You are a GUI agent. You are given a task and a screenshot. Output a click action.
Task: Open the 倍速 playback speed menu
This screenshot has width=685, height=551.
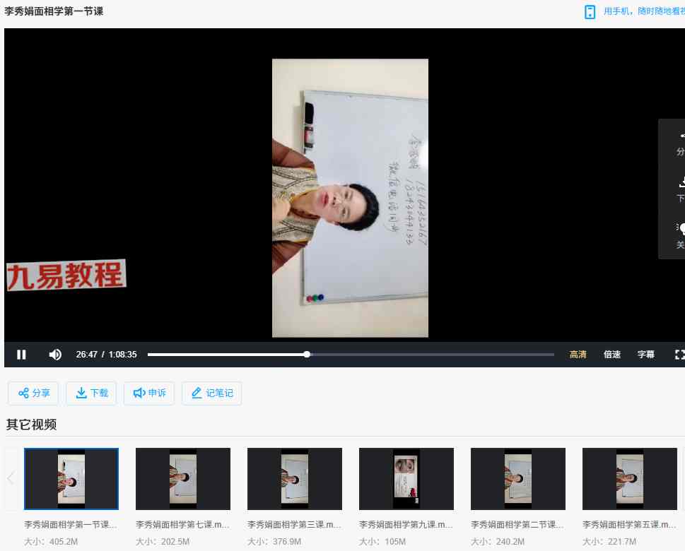click(x=612, y=355)
